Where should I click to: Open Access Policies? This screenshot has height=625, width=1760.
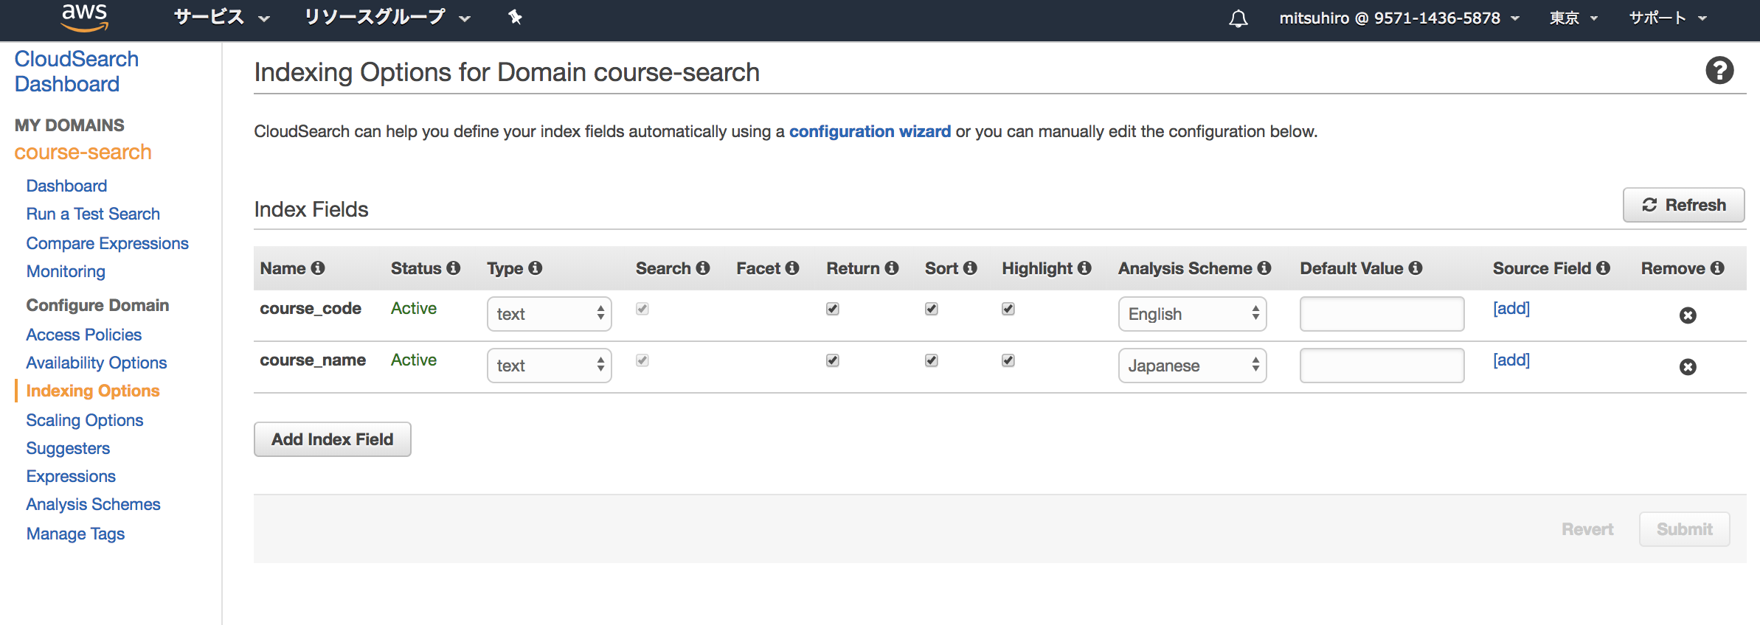click(x=84, y=335)
